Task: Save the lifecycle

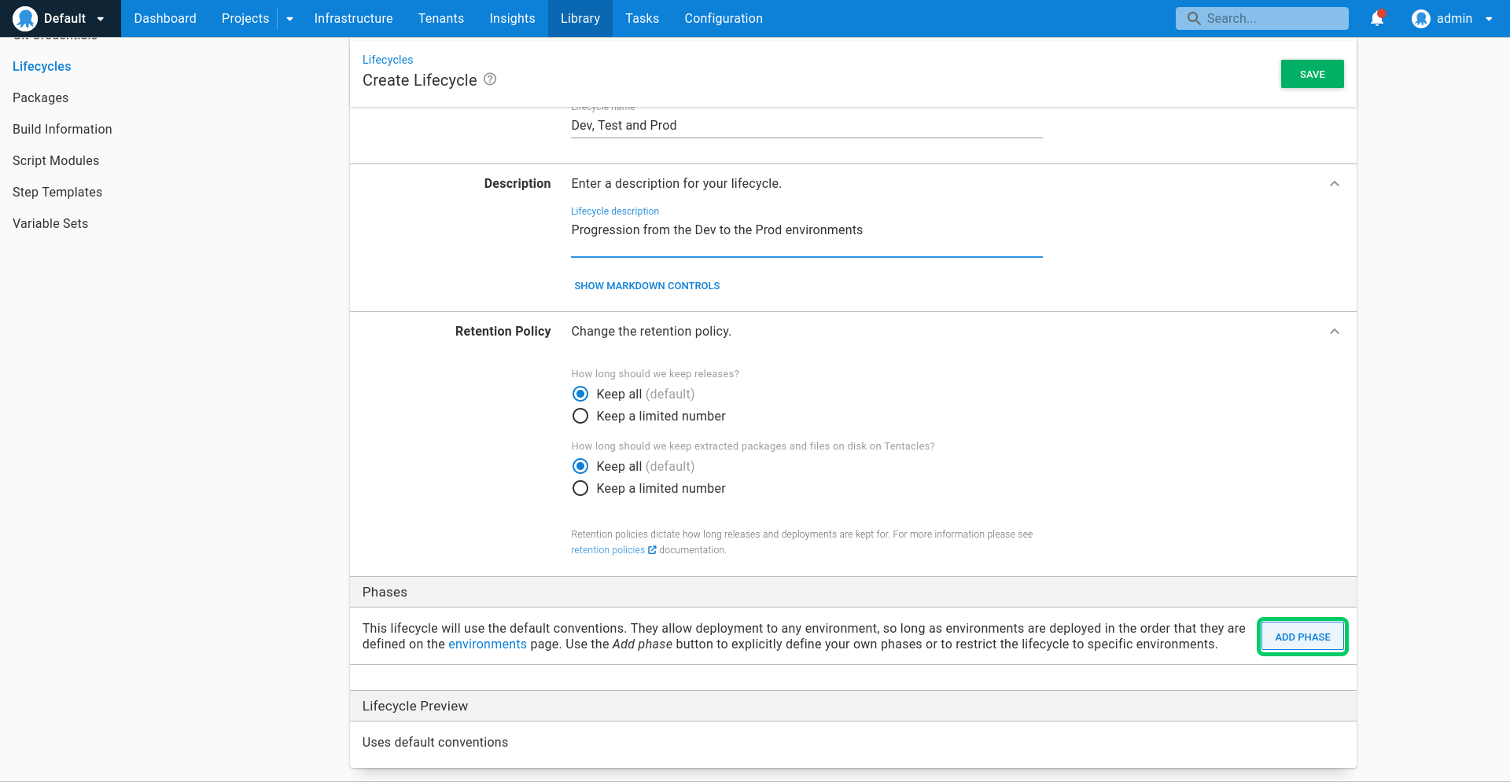Action: (1312, 74)
